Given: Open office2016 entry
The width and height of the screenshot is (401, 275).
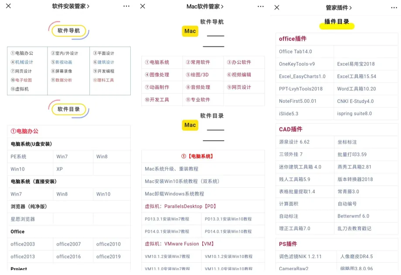Looking at the screenshot, I should click(68, 257).
